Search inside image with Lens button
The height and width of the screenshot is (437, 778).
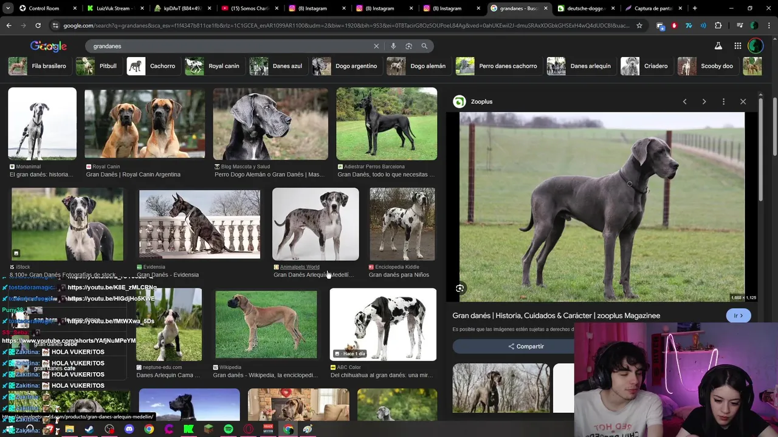[x=460, y=288]
